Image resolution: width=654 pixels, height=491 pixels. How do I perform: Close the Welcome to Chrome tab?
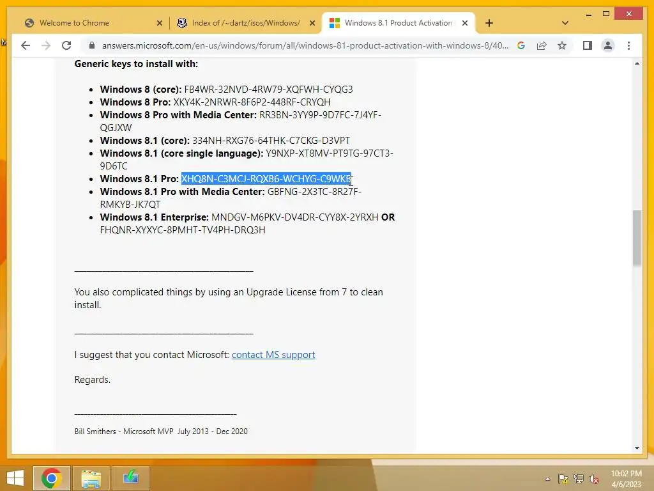(x=159, y=23)
